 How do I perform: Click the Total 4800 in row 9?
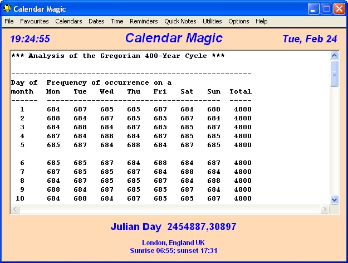tap(243, 189)
